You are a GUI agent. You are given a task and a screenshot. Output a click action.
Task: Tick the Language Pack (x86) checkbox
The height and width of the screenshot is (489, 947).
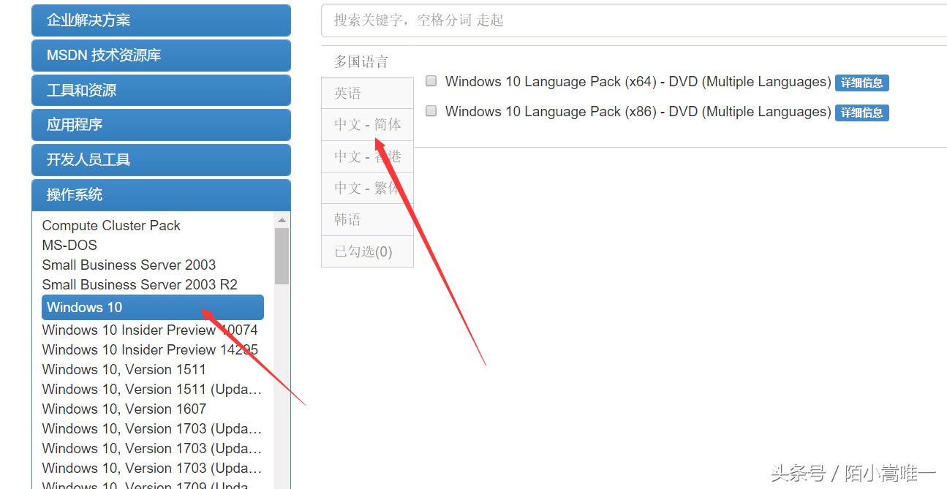point(431,111)
